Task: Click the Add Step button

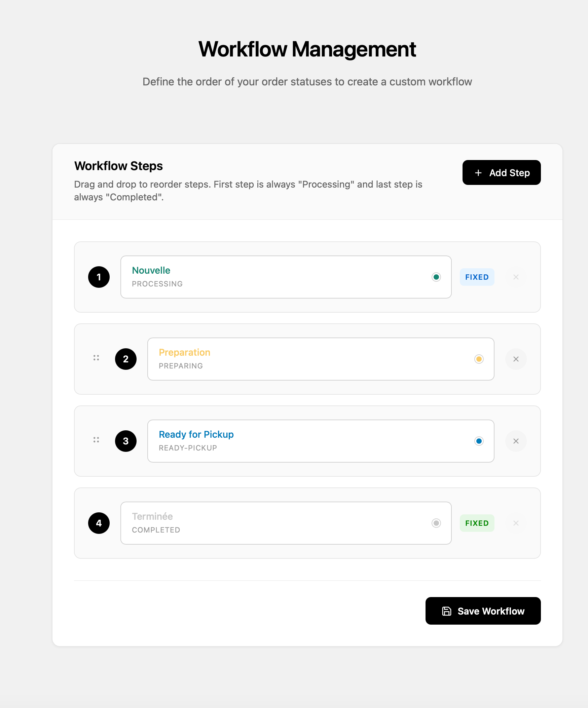Action: [x=501, y=172]
